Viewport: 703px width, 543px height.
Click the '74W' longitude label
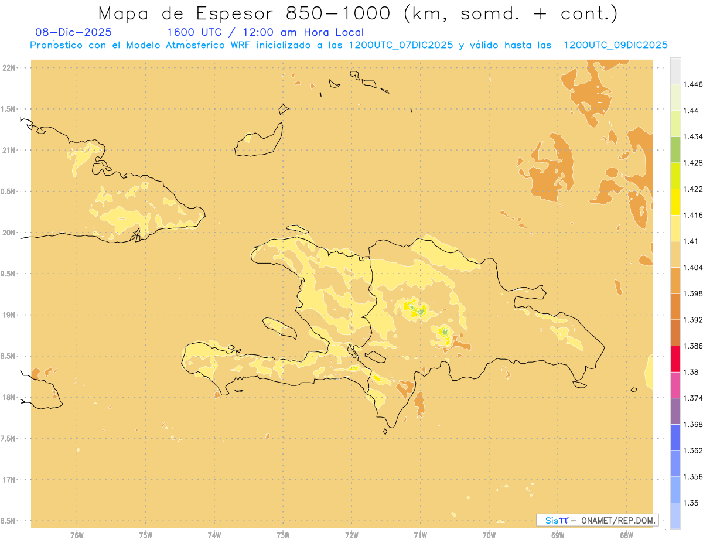214,535
